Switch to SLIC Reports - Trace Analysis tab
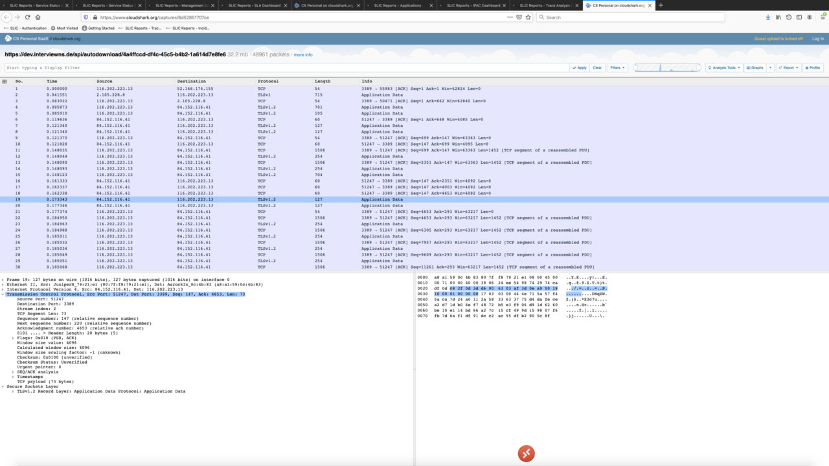The image size is (829, 466). click(x=546, y=5)
